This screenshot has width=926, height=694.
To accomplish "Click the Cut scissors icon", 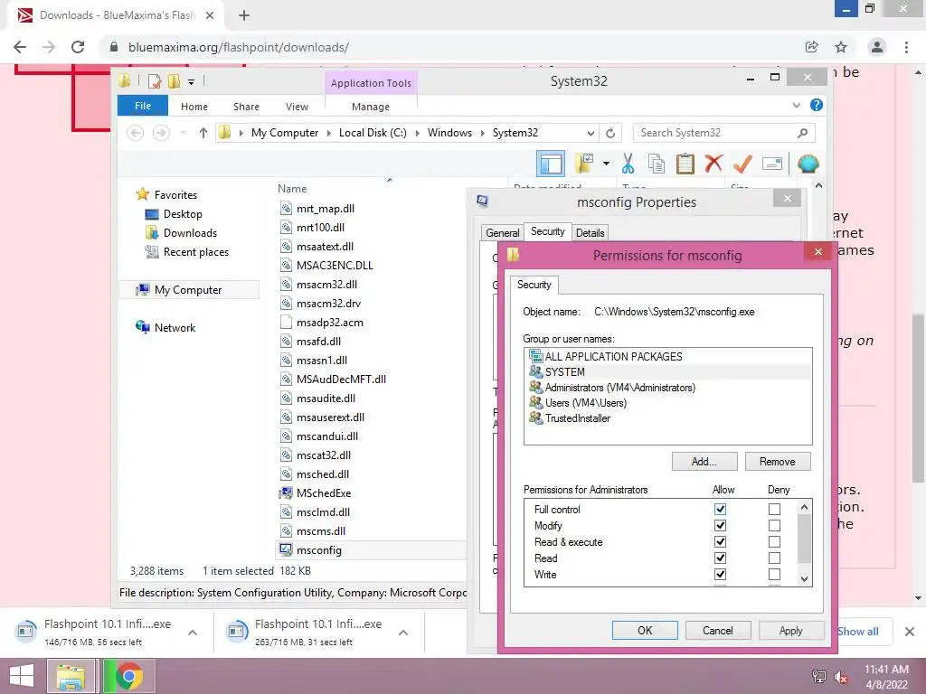I will coord(628,164).
